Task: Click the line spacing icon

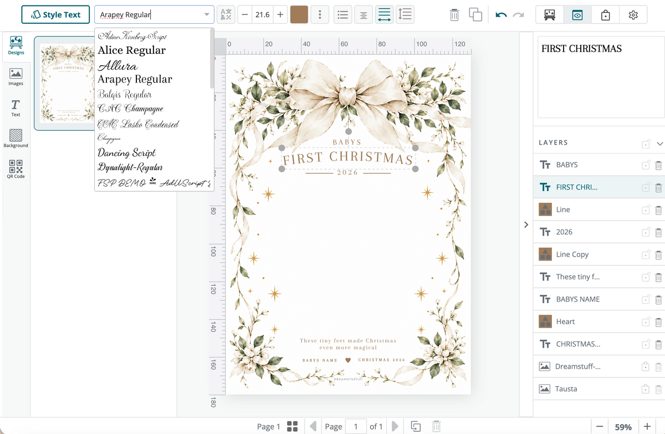Action: pyautogui.click(x=405, y=14)
